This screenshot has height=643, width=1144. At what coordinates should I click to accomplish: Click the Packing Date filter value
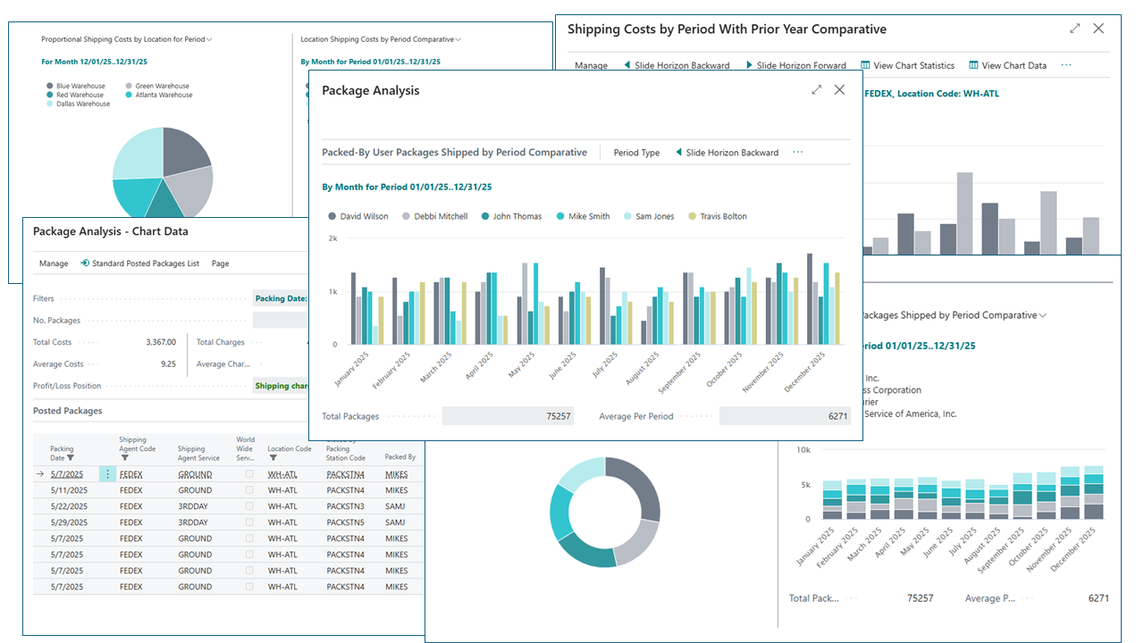280,298
